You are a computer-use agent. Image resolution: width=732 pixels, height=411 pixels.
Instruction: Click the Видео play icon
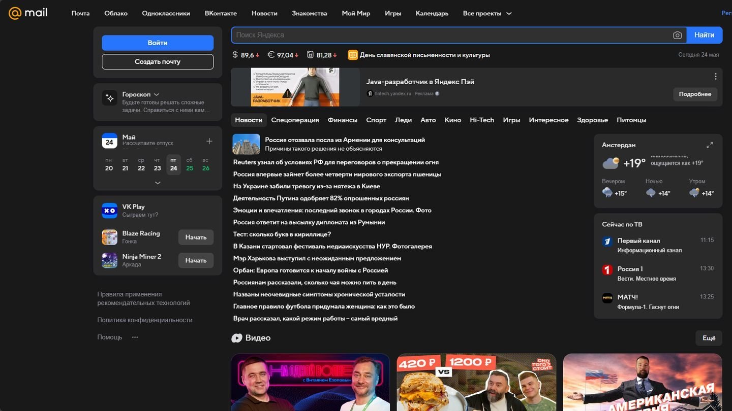pos(236,338)
